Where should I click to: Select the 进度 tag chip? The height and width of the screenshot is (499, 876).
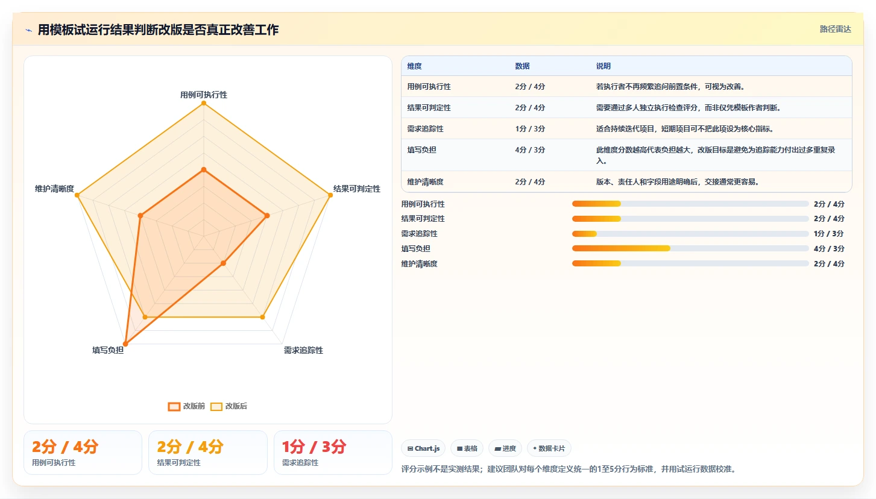tap(505, 448)
